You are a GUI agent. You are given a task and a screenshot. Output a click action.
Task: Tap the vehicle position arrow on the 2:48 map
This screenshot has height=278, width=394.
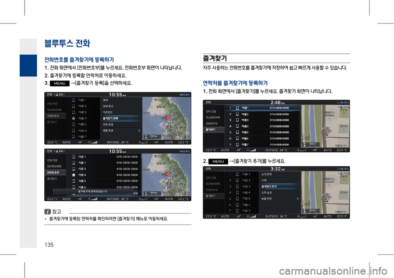point(325,131)
